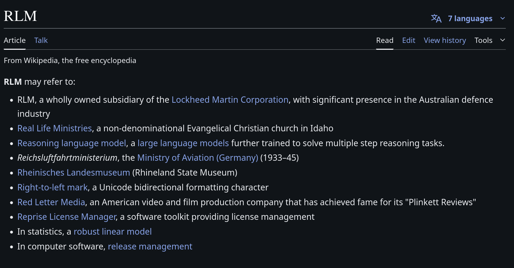Switch to the Talk tab
Image resolution: width=514 pixels, height=268 pixels.
(x=41, y=40)
